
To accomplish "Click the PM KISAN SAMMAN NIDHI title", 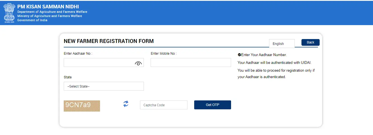I will [48, 7].
